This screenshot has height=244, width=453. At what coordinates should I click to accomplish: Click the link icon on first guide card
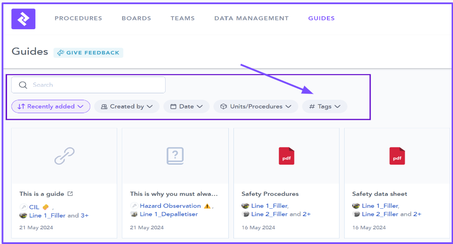click(64, 156)
